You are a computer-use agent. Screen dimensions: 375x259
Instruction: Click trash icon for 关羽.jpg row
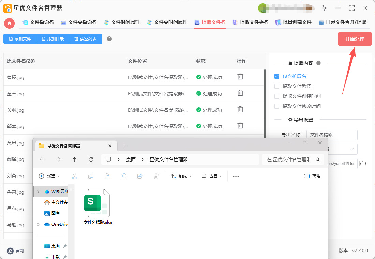tap(240, 109)
